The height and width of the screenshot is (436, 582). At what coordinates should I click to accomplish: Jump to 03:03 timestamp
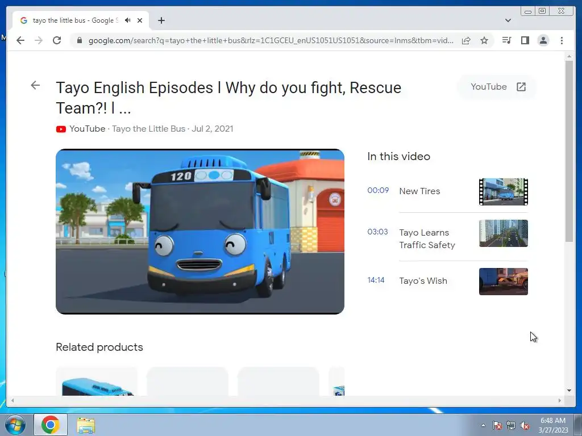377,232
